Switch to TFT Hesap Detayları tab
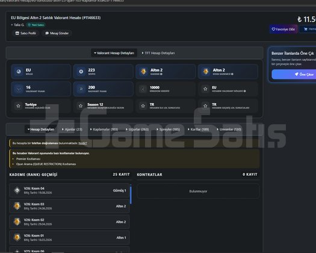Screen dimensions: 316x253 pyautogui.click(x=158, y=53)
